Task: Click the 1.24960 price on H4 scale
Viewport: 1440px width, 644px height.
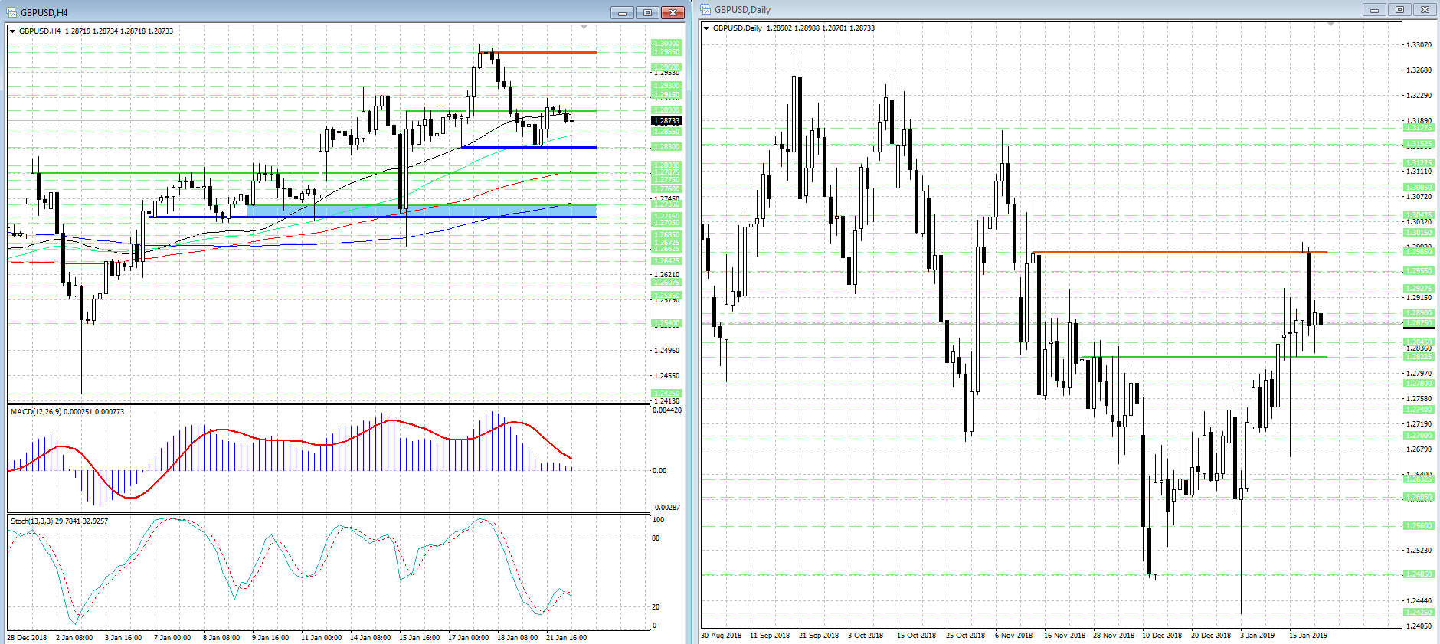Action: pyautogui.click(x=666, y=351)
